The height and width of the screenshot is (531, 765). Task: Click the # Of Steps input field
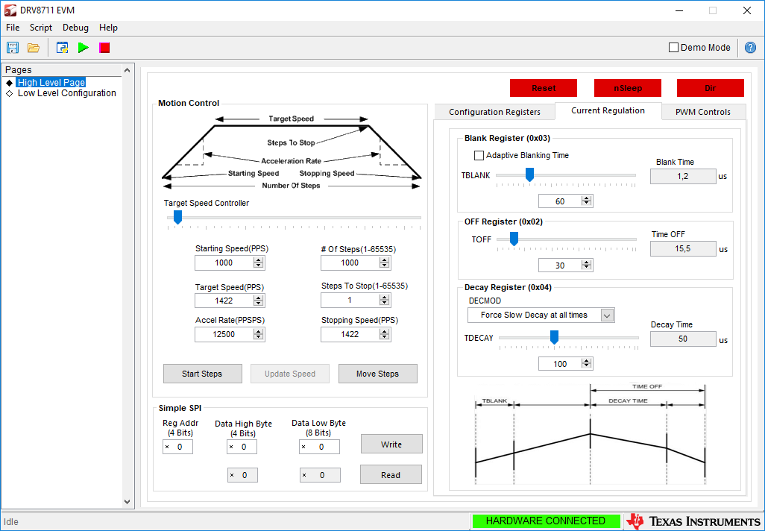[350, 263]
